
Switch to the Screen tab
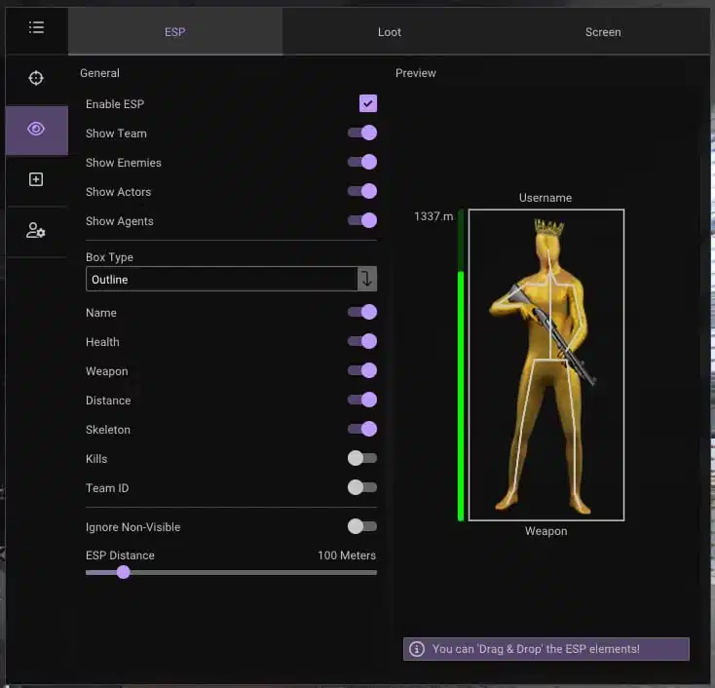click(x=603, y=32)
